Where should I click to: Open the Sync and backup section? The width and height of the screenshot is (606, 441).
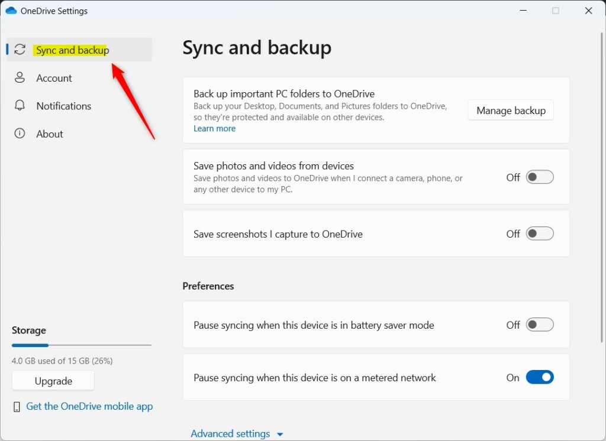[x=79, y=50]
